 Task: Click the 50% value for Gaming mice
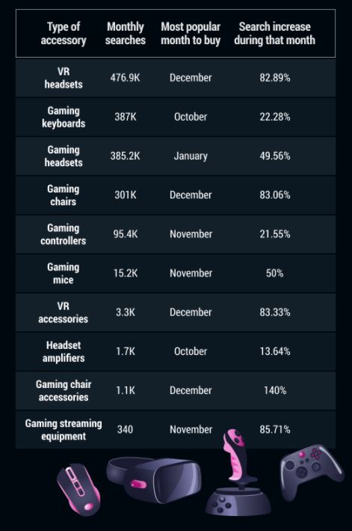274,273
